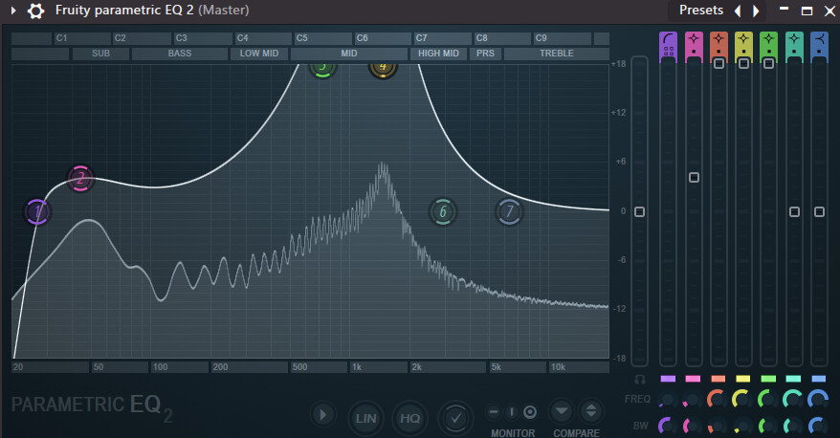Expand plugin menu arrow beside gear
The image size is (840, 438).
coord(14,11)
